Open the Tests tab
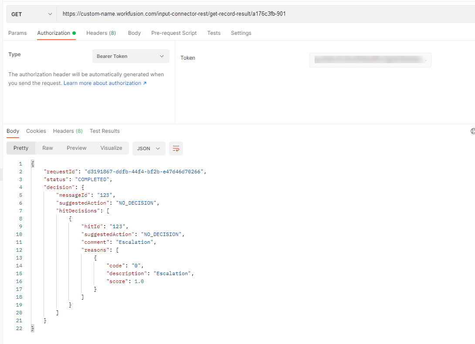This screenshot has width=475, height=344. point(214,33)
